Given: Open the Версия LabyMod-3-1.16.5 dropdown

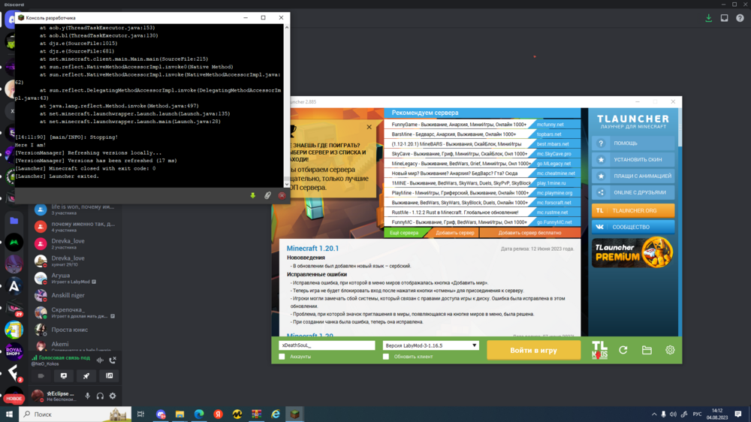Looking at the screenshot, I should tap(430, 345).
